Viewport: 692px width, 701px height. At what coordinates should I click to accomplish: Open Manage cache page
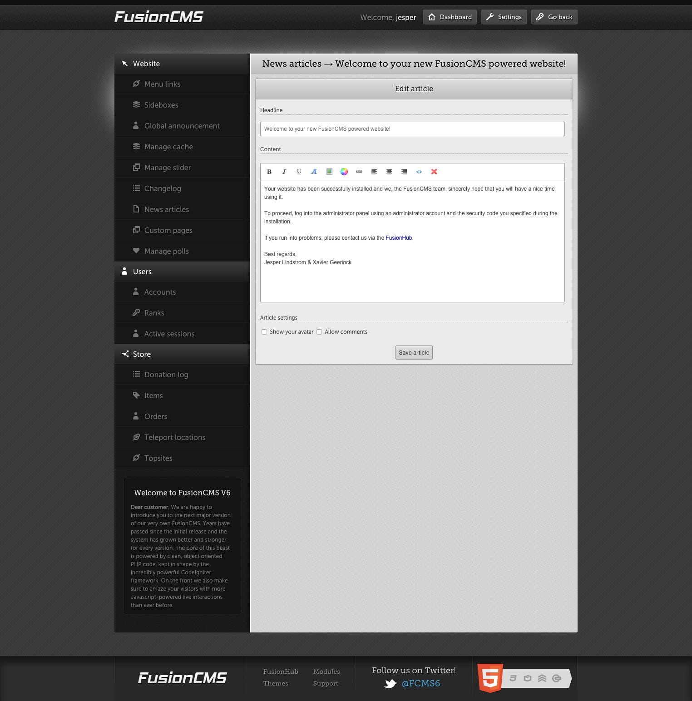[x=182, y=147]
